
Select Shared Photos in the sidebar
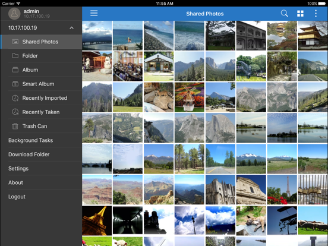(41, 42)
